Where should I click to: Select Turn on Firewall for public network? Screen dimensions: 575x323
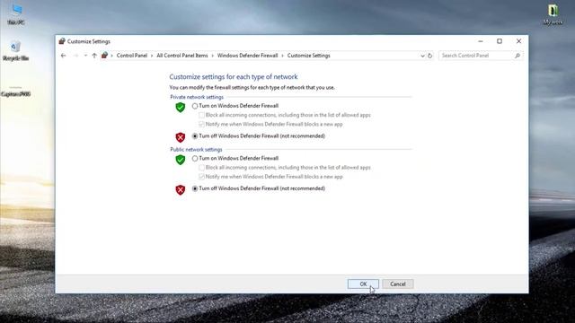(x=195, y=159)
